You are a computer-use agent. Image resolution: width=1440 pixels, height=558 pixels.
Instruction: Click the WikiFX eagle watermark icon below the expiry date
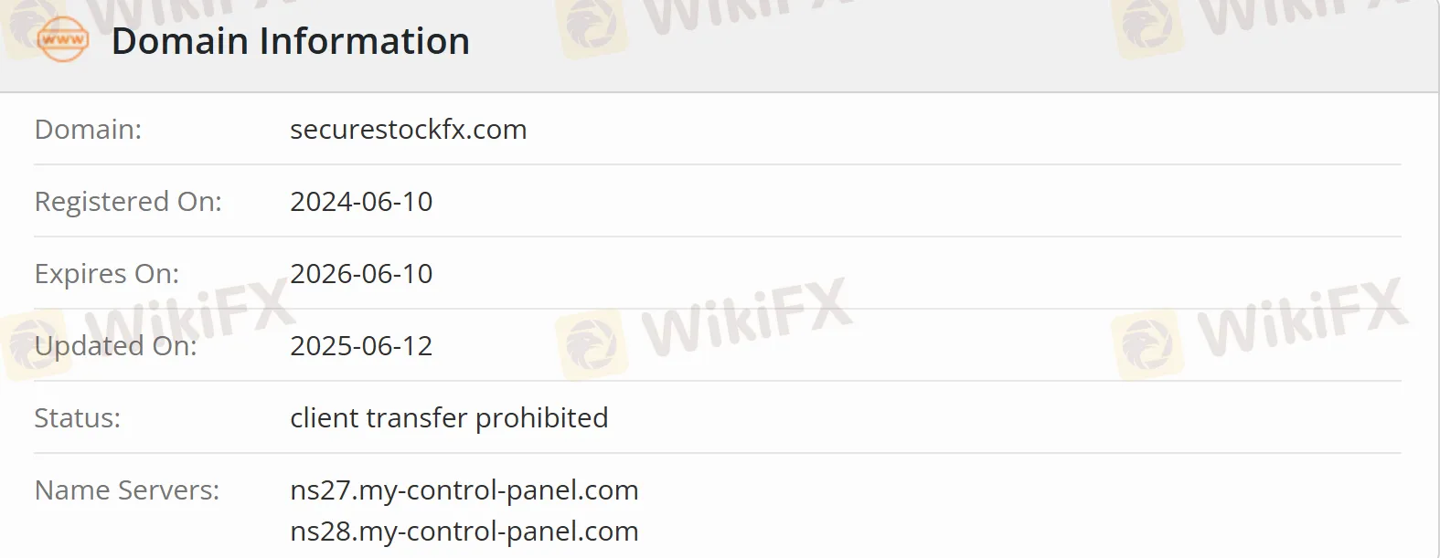tap(592, 344)
